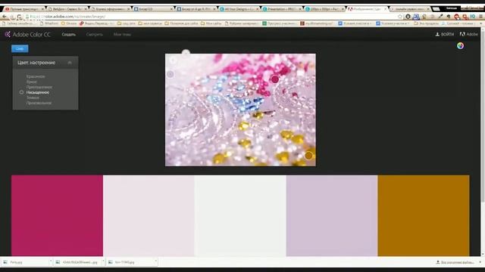Viewport: 485px width, 272px height.
Task: Select the near-white center palette swatch
Action: (x=240, y=215)
